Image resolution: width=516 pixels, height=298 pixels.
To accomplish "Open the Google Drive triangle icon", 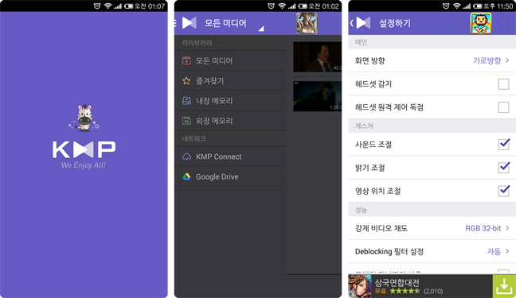I will coord(186,176).
